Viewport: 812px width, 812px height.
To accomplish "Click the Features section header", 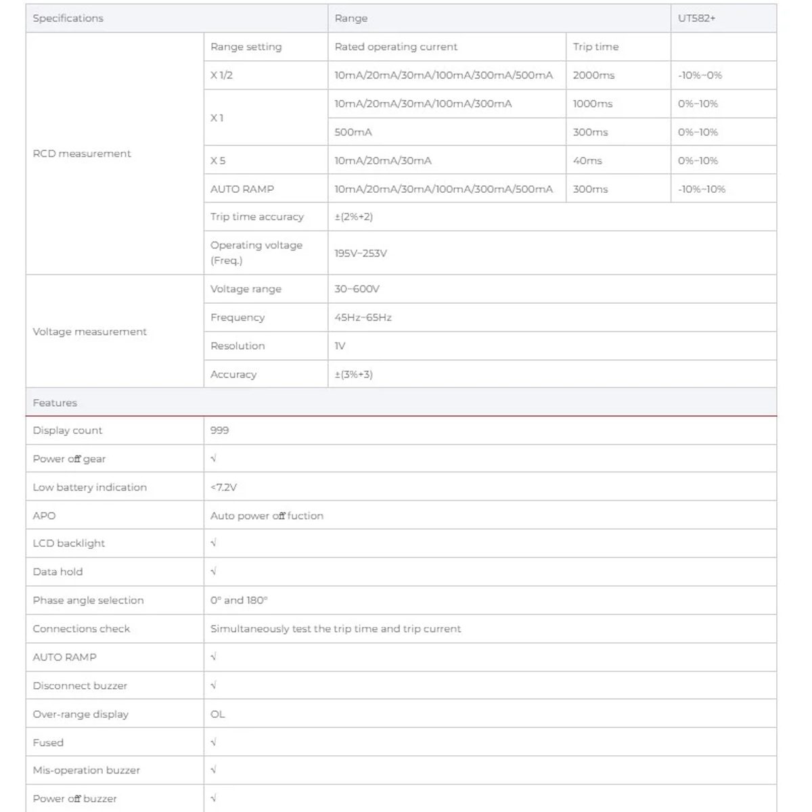I will tap(401, 403).
